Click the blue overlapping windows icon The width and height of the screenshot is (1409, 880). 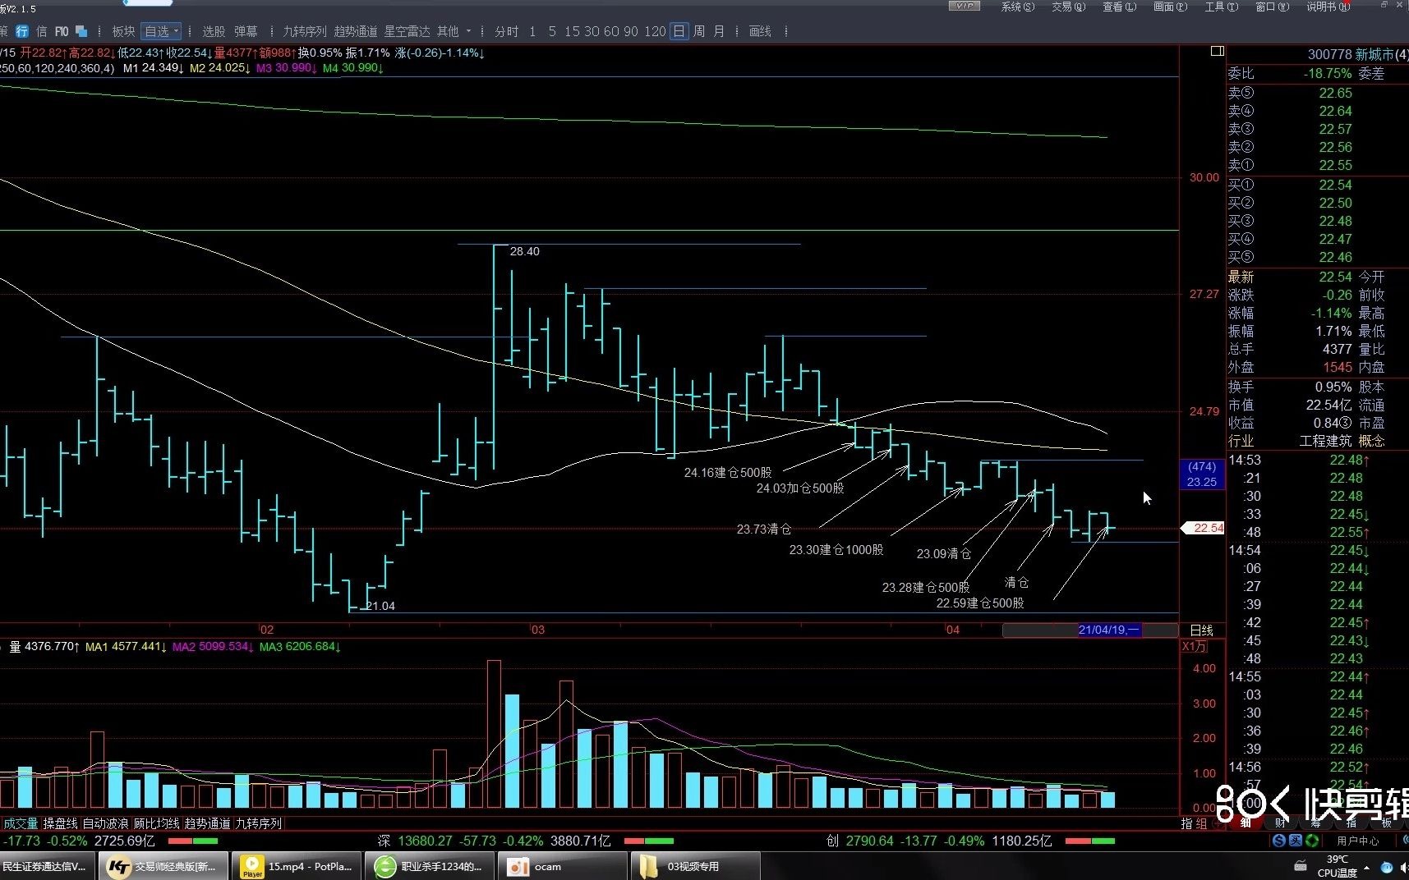point(81,31)
